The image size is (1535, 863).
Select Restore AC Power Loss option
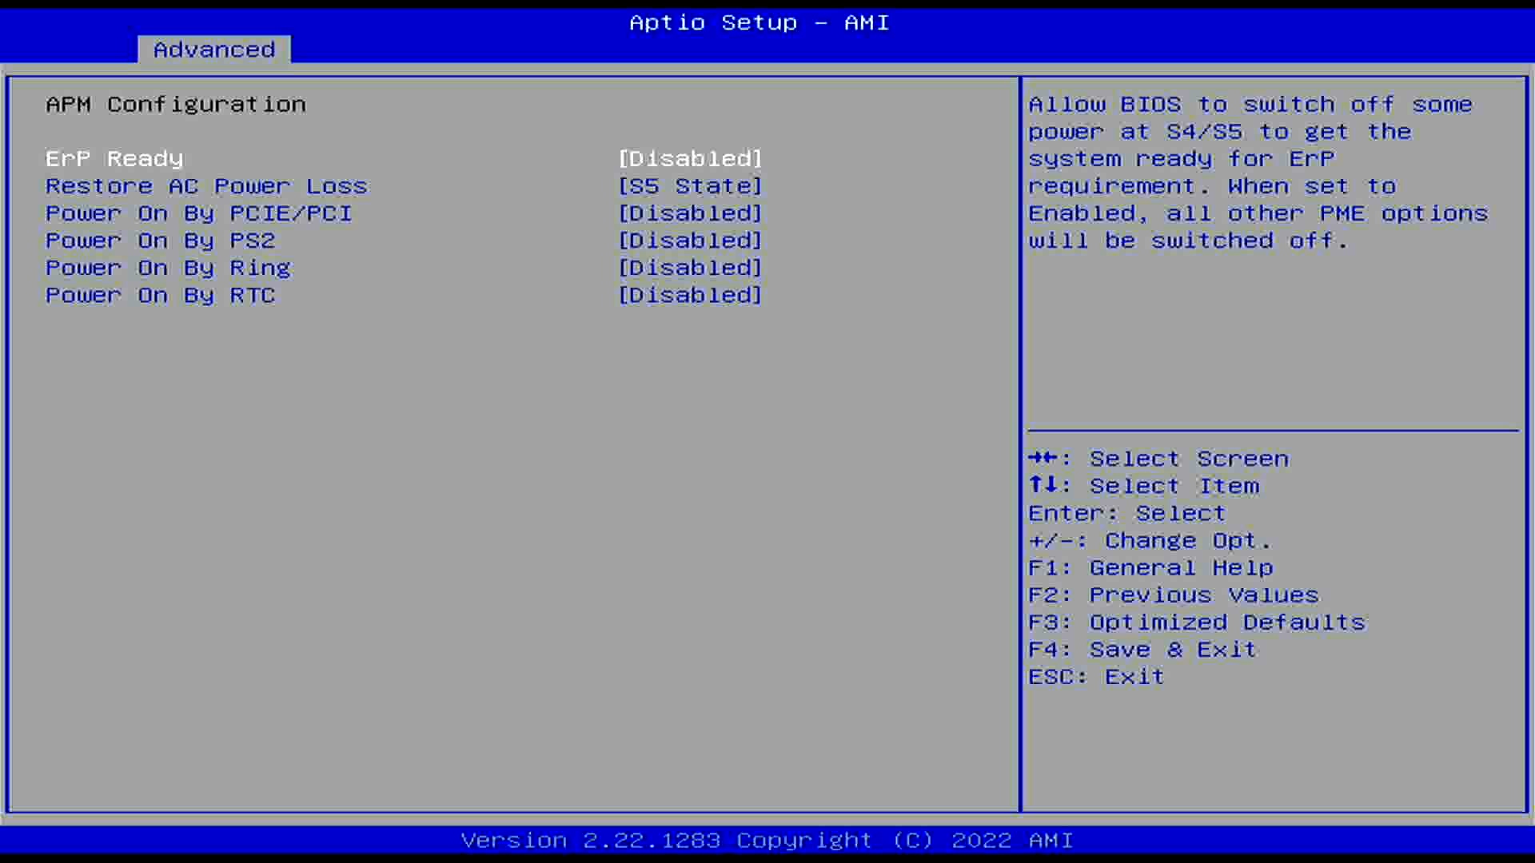[206, 186]
